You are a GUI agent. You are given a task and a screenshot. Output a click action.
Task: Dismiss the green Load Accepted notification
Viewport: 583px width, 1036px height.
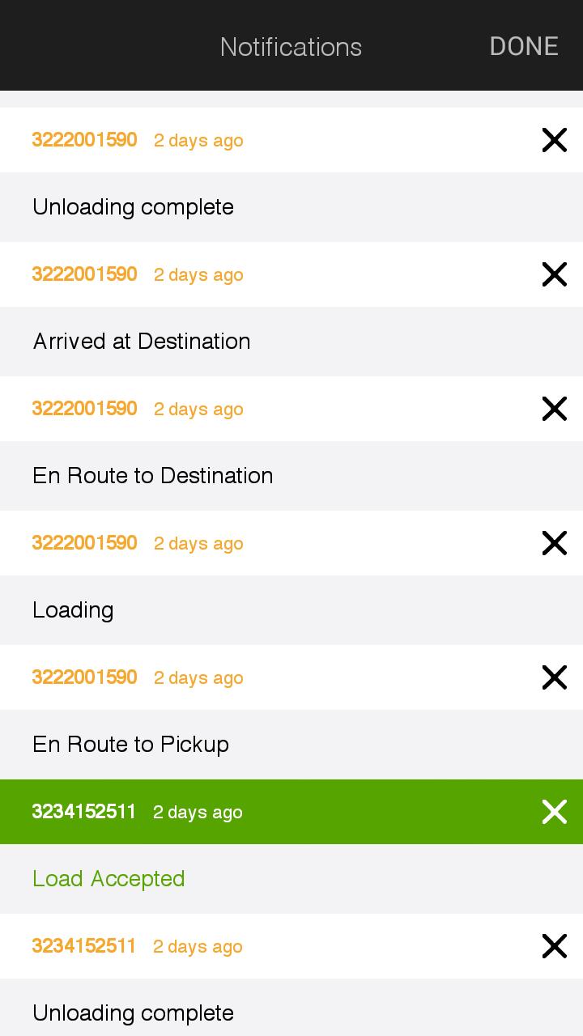(554, 812)
